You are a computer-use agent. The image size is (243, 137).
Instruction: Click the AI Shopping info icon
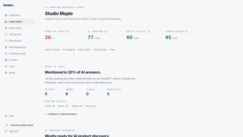tap(106, 32)
